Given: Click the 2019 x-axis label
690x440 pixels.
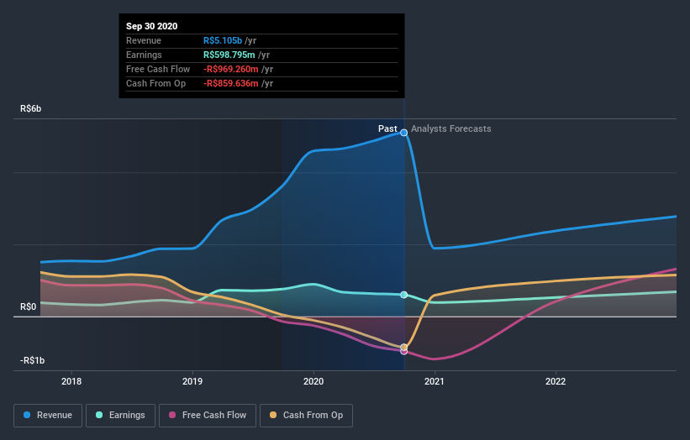Looking at the screenshot, I should point(192,381).
